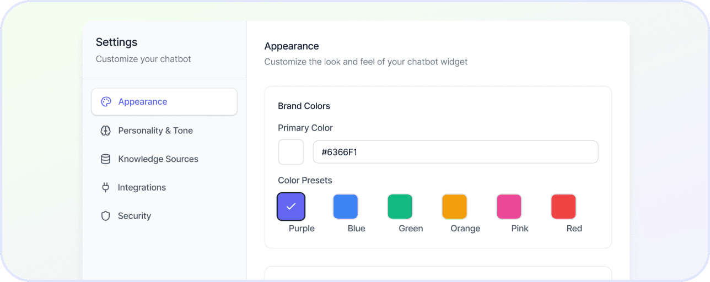Click the database icon beside Knowledge Sources
This screenshot has height=282, width=710.
106,159
